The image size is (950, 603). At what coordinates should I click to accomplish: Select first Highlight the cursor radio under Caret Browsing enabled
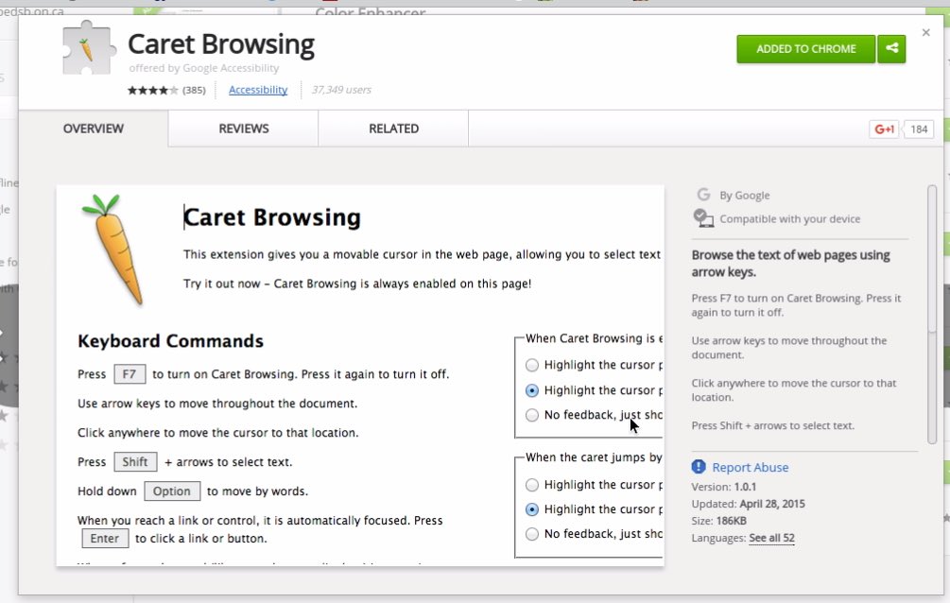532,365
